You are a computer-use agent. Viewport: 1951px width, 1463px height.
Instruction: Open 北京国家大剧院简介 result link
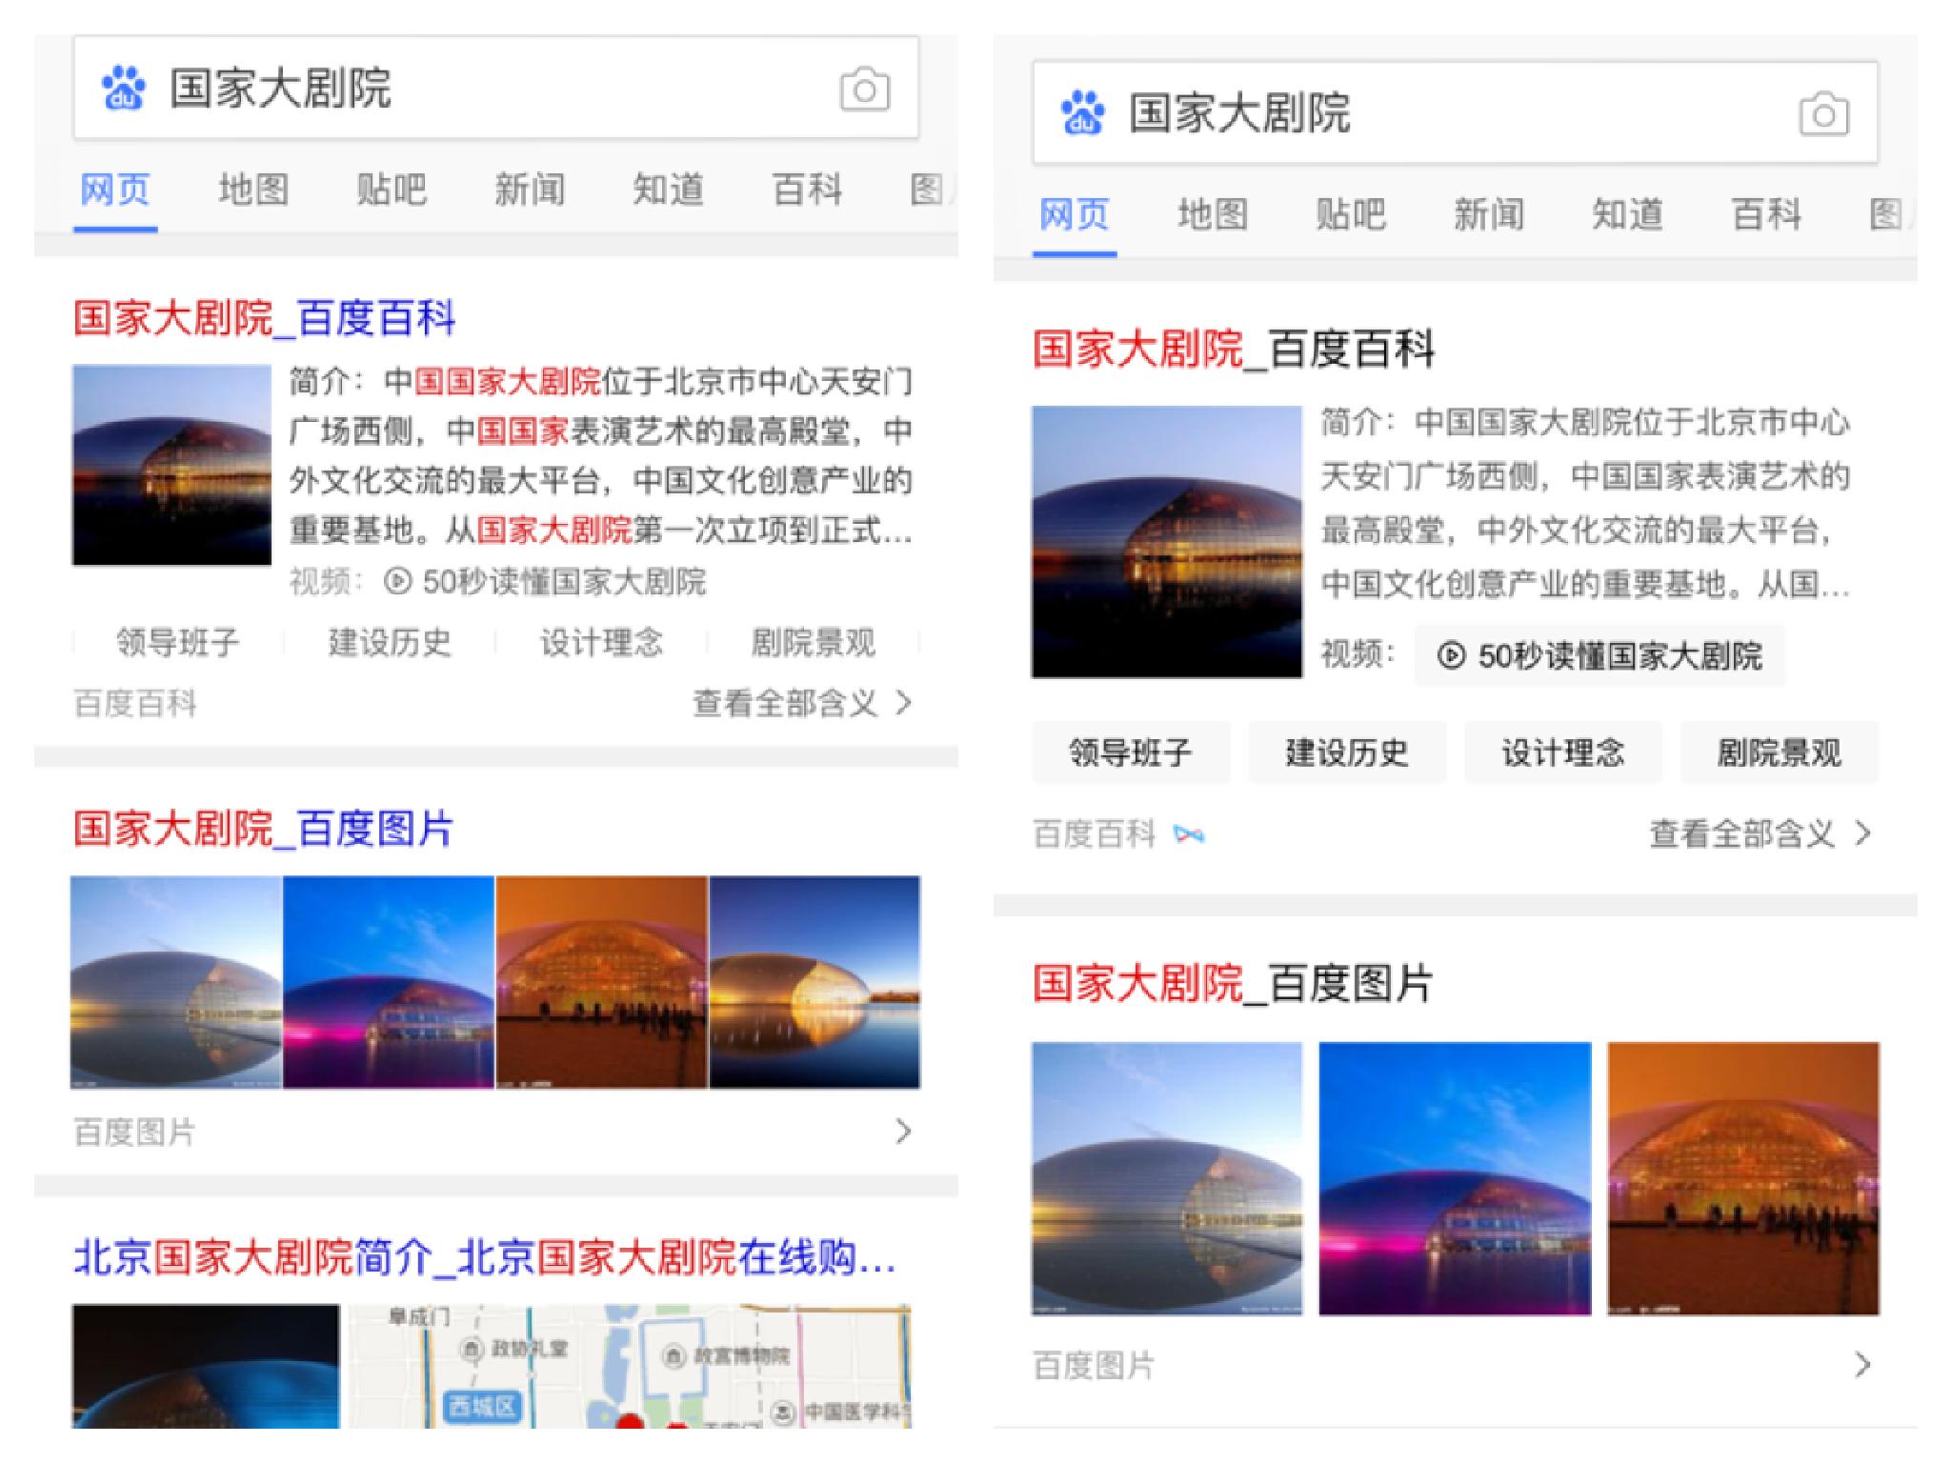pos(485,1257)
